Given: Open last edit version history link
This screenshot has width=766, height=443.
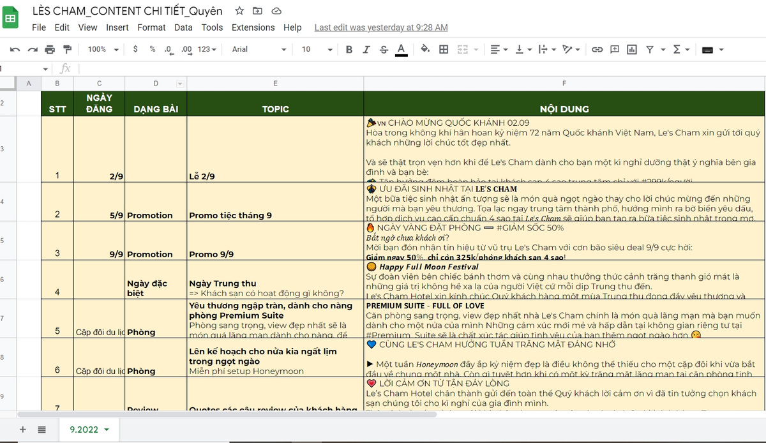Looking at the screenshot, I should 381,27.
